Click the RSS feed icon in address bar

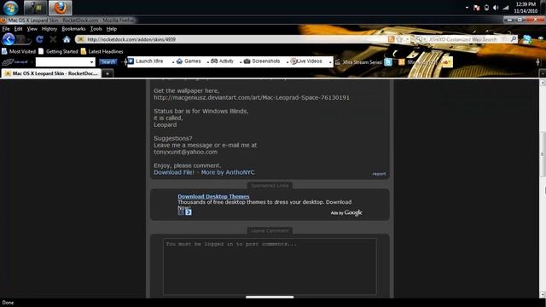point(392,39)
